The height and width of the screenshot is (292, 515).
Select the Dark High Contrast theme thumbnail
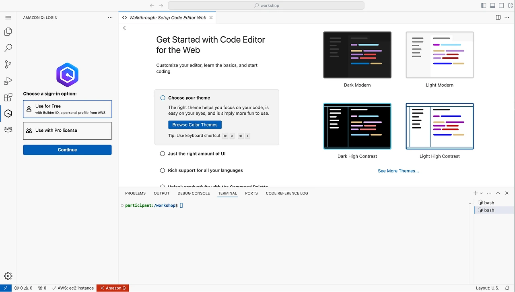[357, 126]
